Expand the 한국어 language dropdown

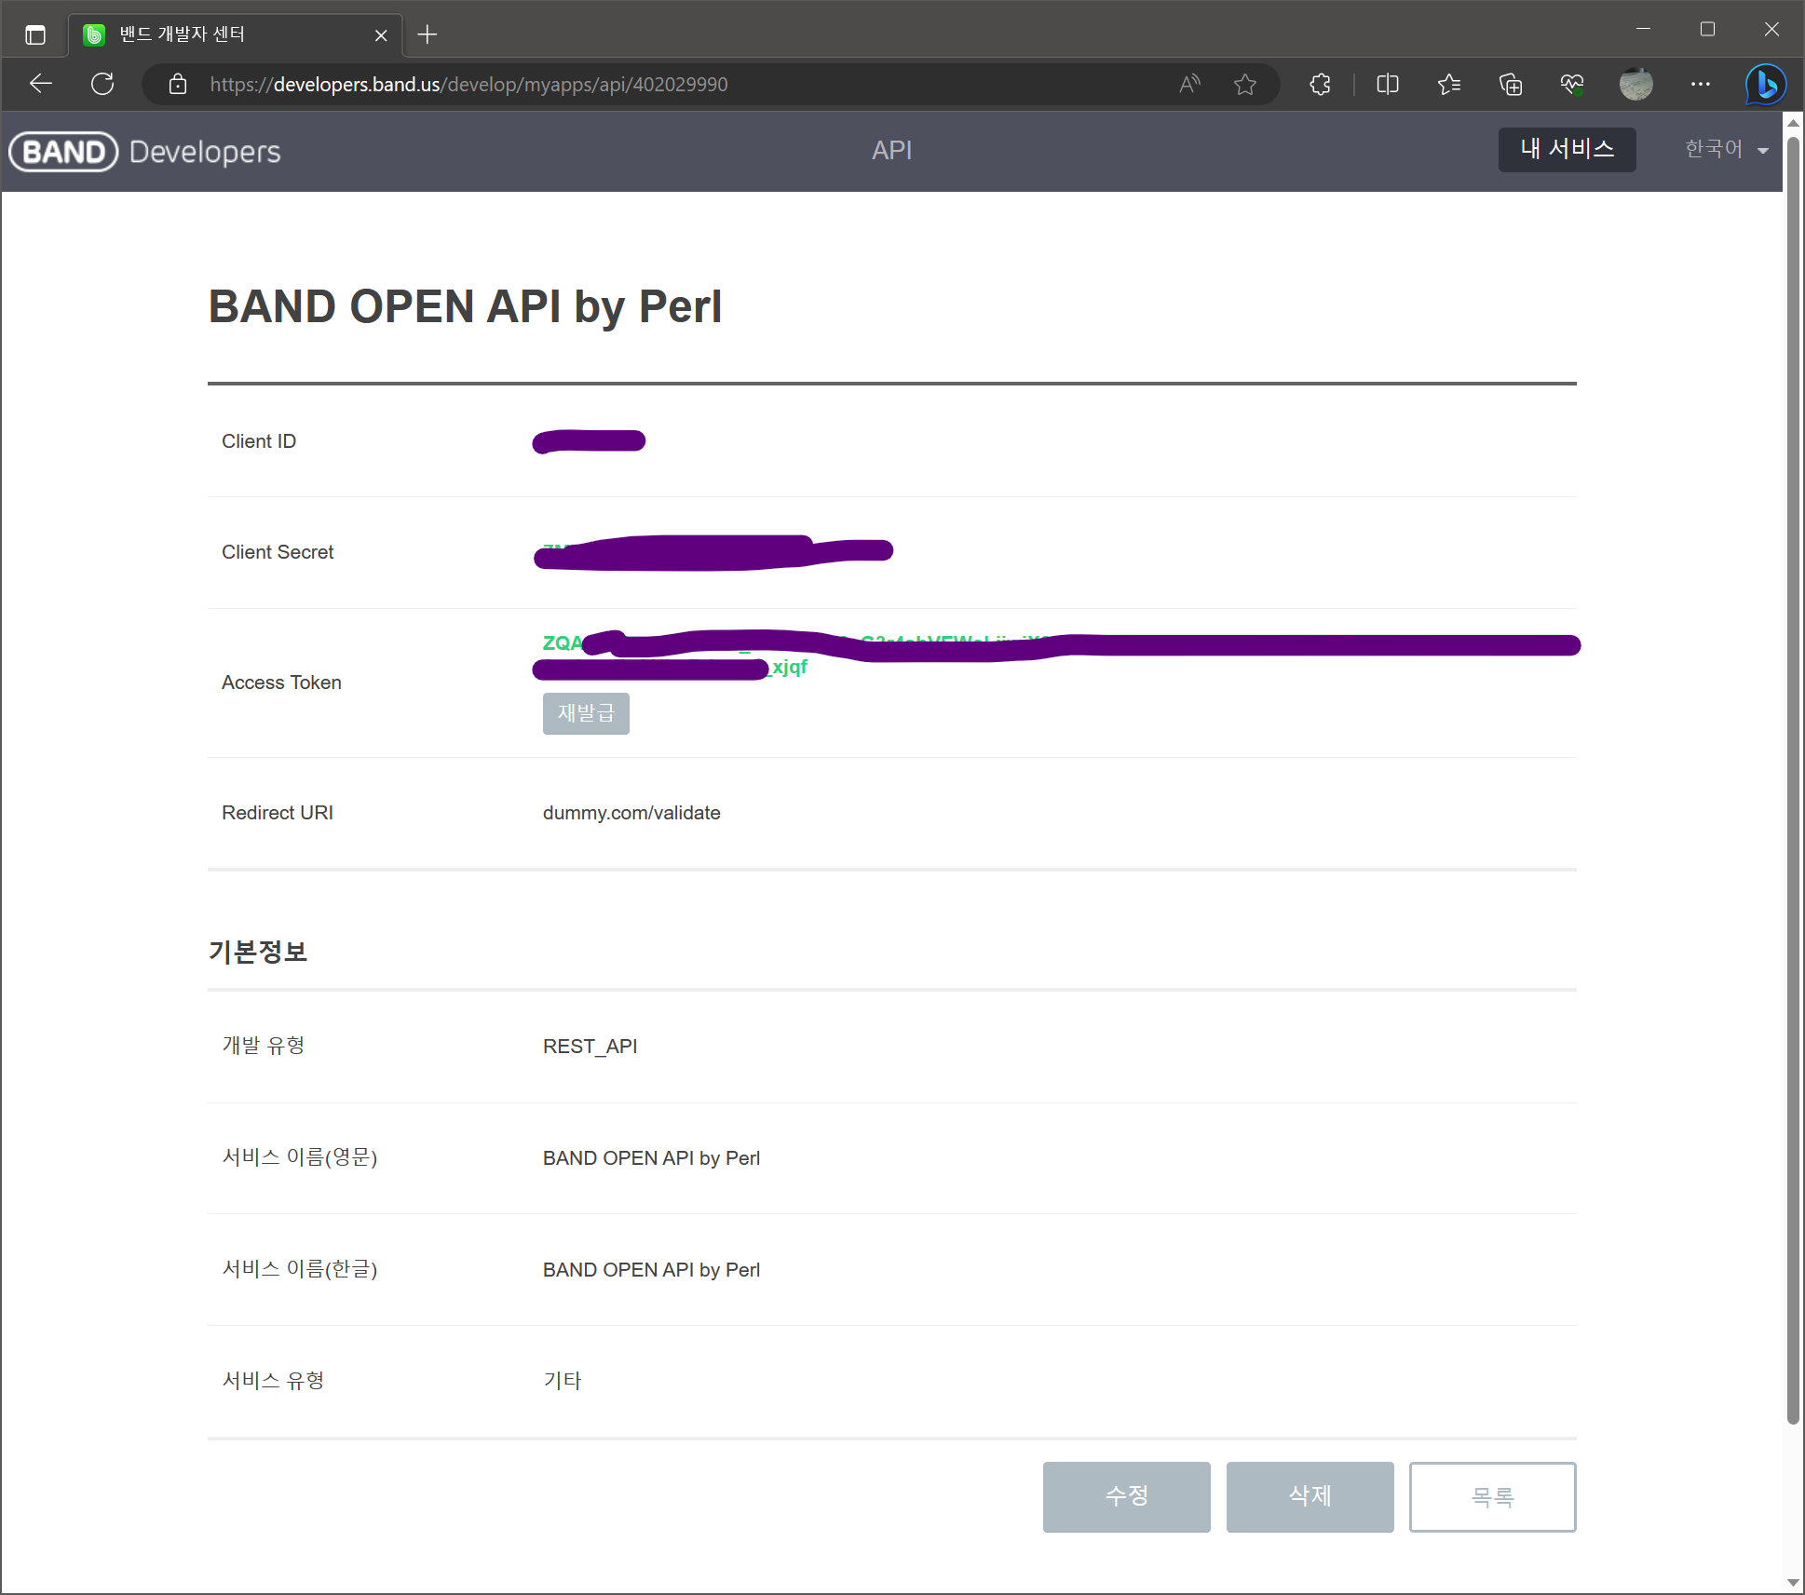(x=1726, y=149)
